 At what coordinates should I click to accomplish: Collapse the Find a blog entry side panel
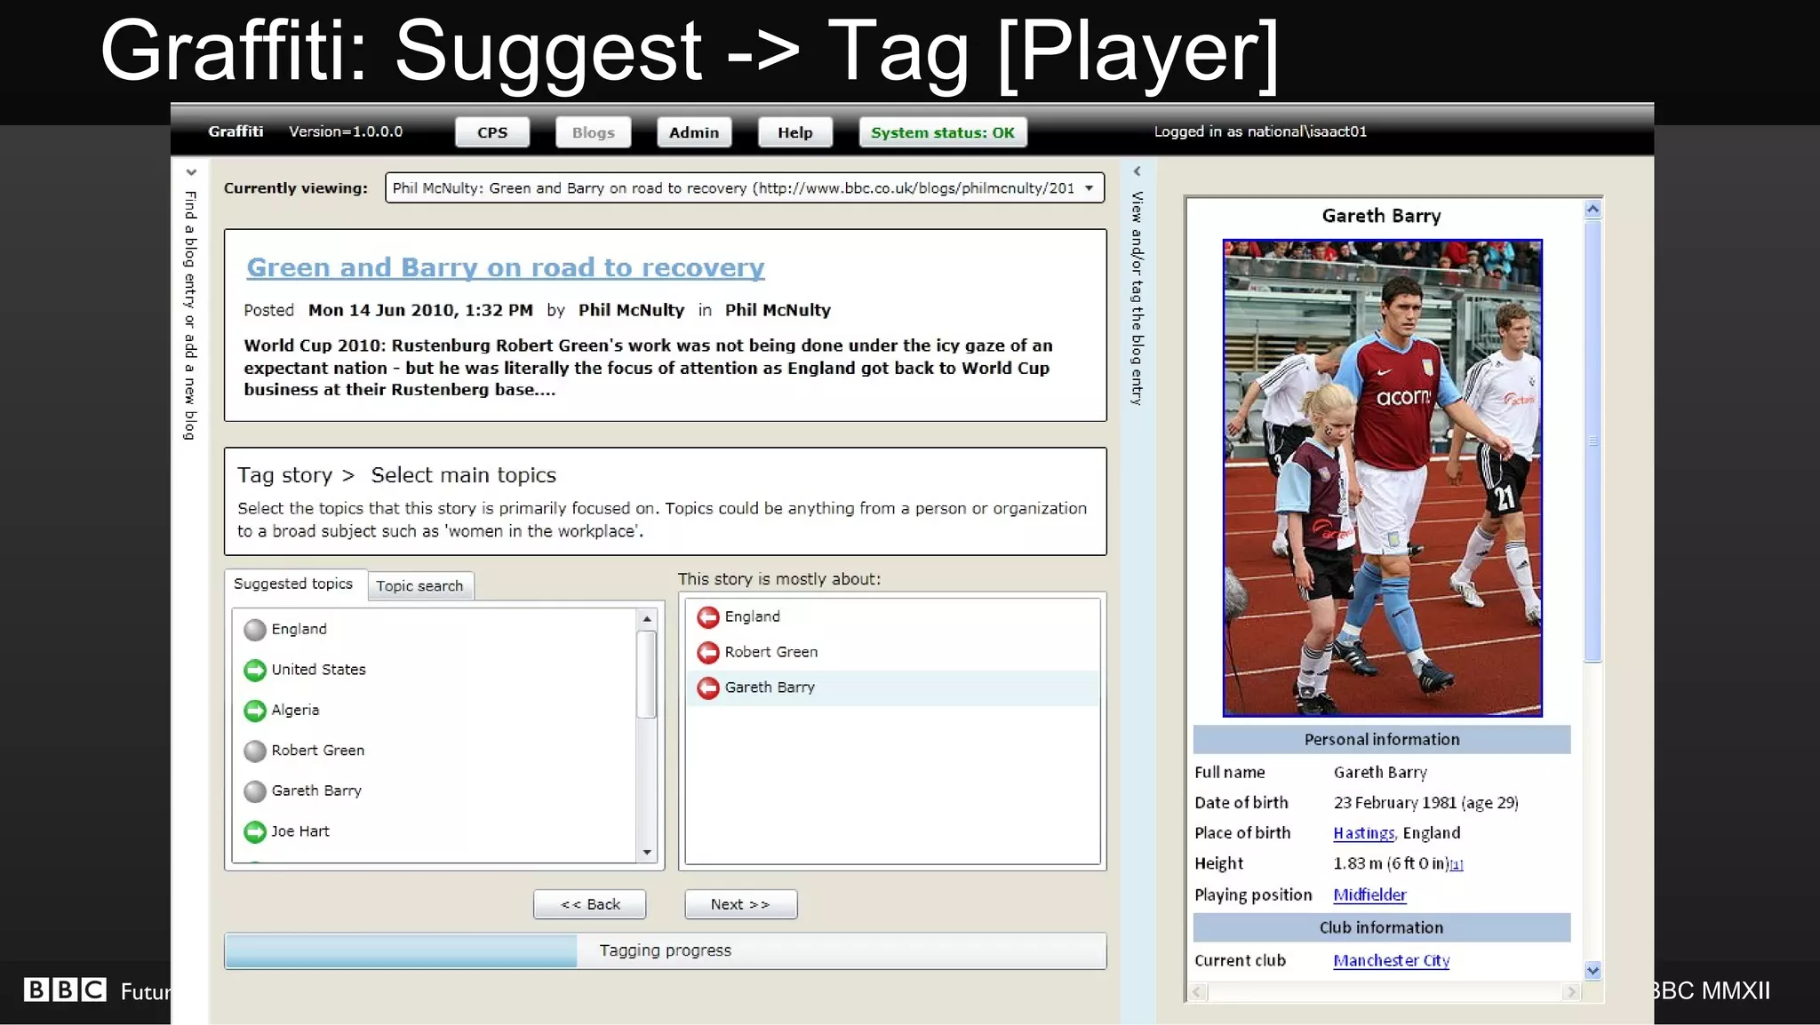[191, 172]
